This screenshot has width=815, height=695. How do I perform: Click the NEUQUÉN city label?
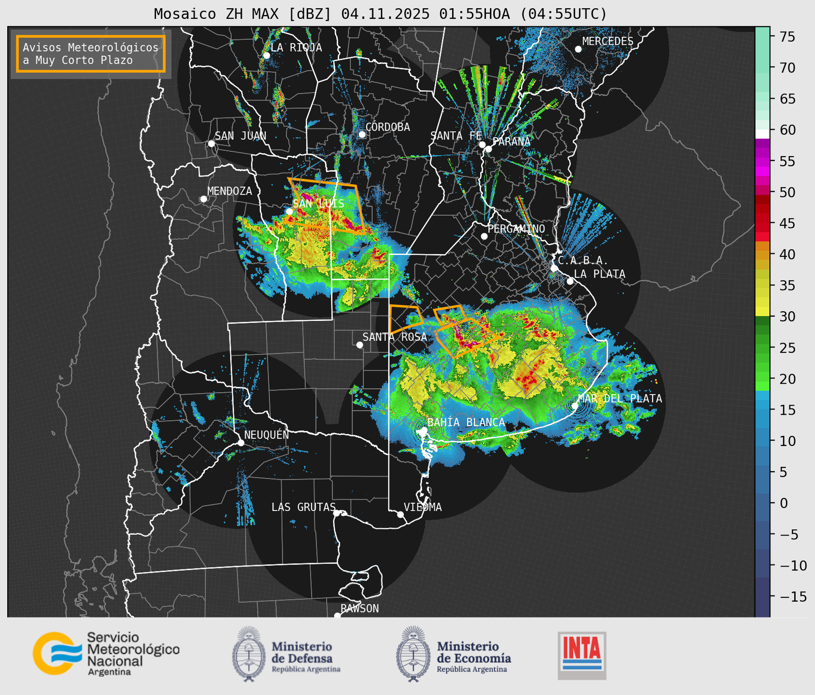click(266, 434)
